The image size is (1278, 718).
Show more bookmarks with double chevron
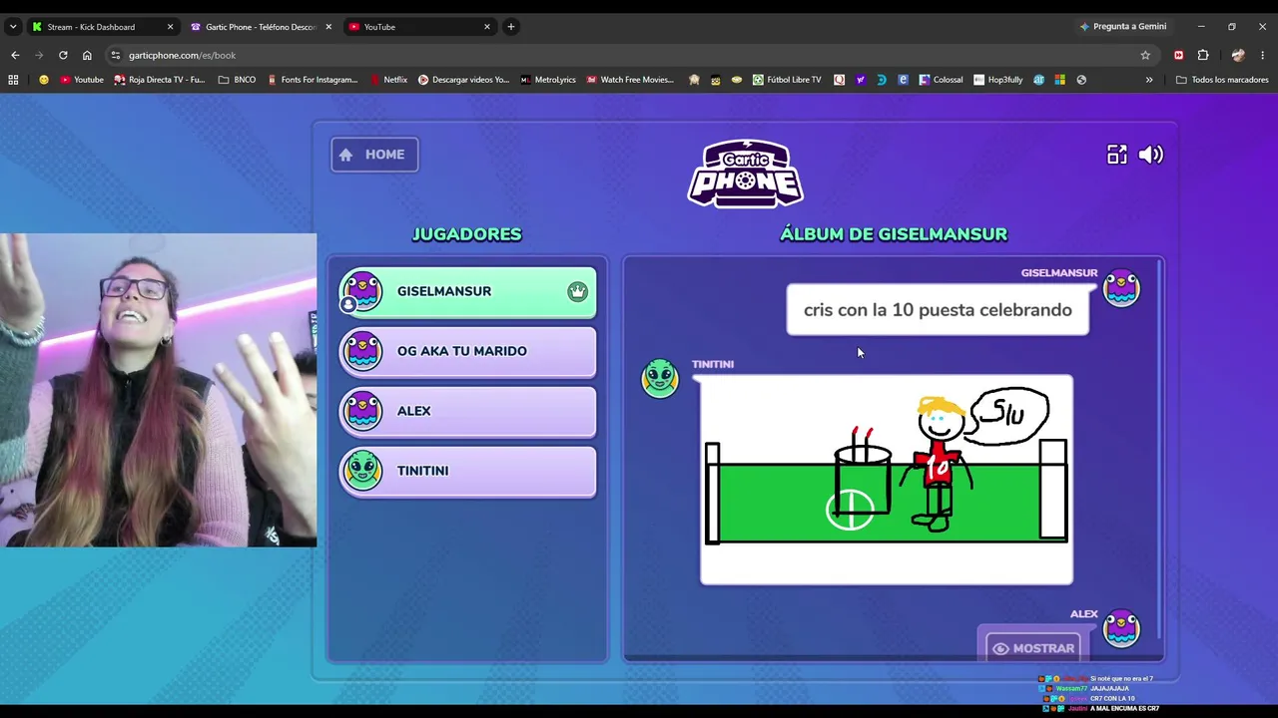click(x=1149, y=80)
